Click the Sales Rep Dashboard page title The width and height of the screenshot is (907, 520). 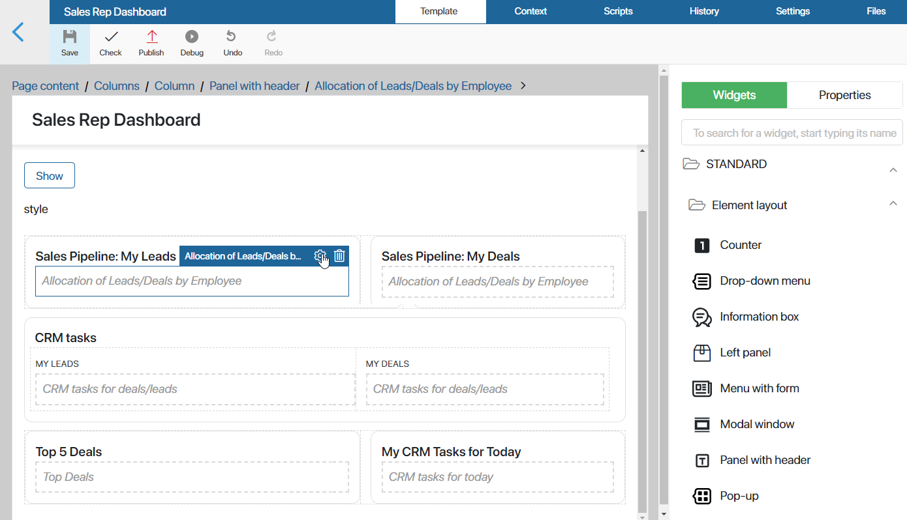click(116, 120)
